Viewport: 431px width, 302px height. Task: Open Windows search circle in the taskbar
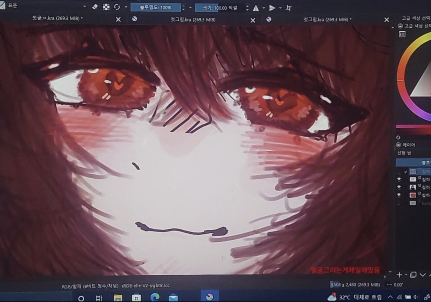click(81, 298)
